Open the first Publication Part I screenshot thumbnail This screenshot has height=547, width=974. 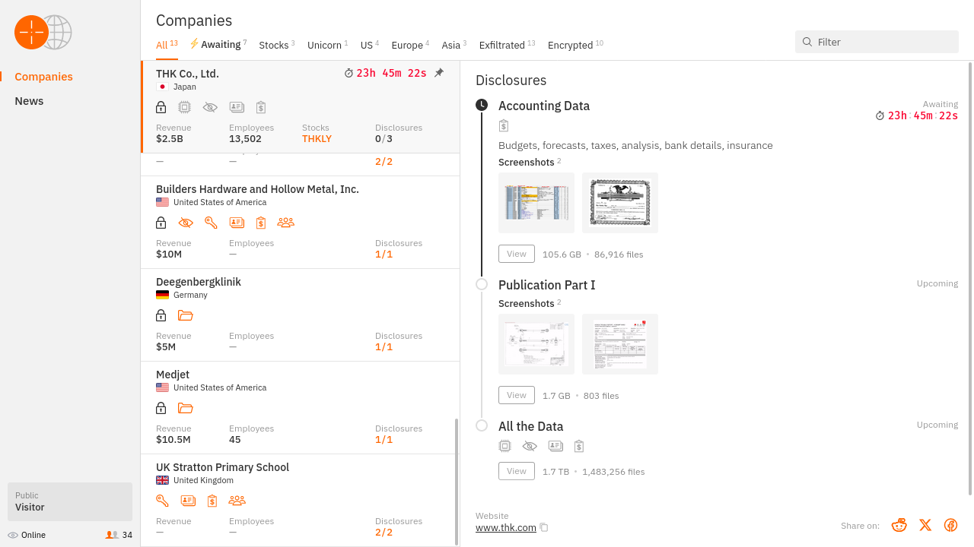click(x=536, y=344)
